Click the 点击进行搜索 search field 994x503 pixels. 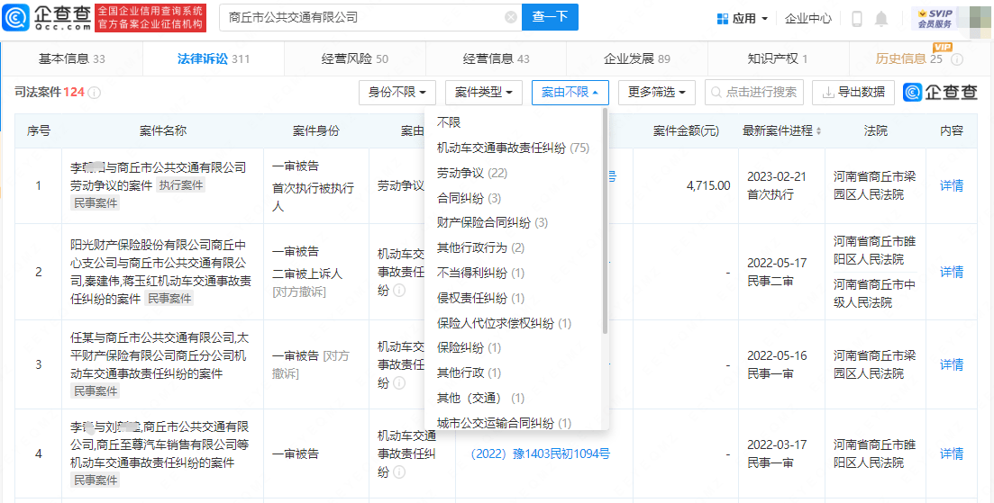(754, 93)
